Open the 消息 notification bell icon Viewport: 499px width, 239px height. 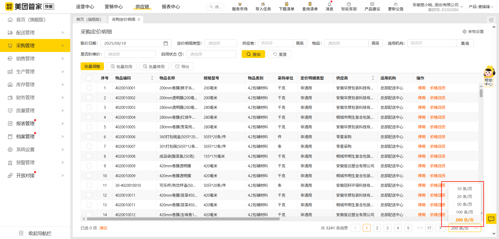click(x=329, y=6)
